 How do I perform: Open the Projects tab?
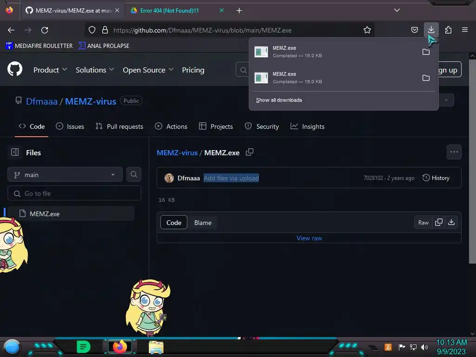click(216, 126)
